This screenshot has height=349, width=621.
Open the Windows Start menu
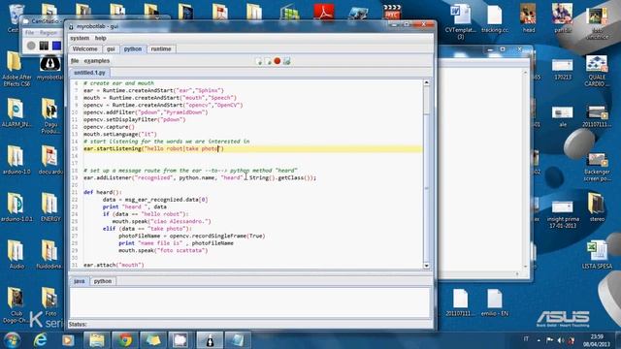point(12,340)
